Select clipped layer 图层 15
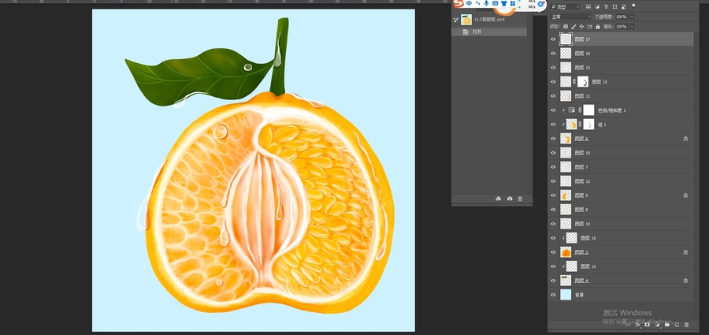This screenshot has height=335, width=709. (x=621, y=266)
